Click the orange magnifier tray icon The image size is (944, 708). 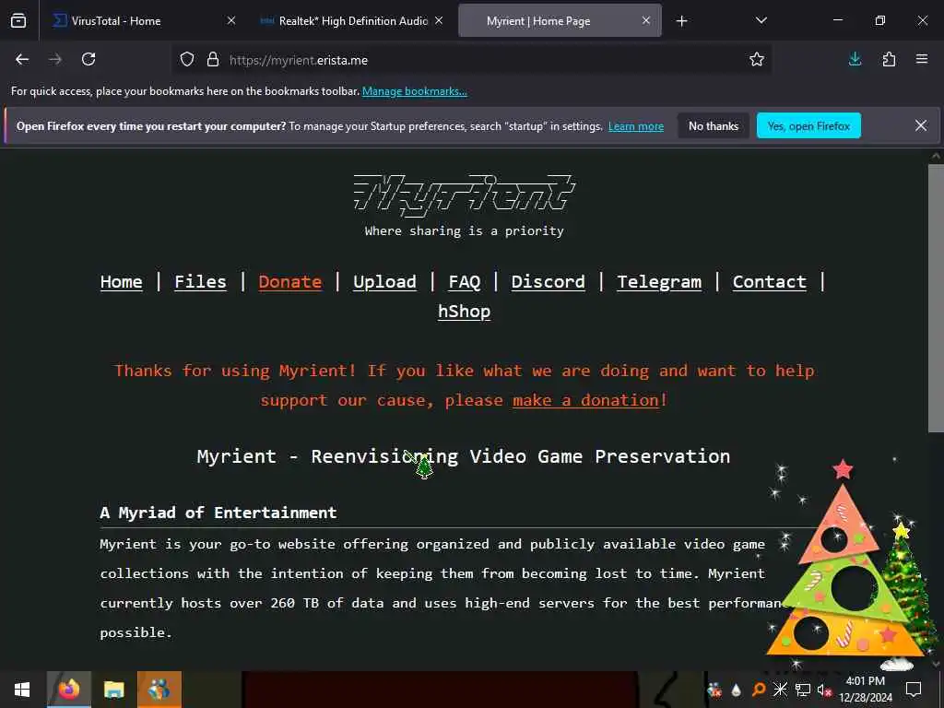pyautogui.click(x=759, y=690)
